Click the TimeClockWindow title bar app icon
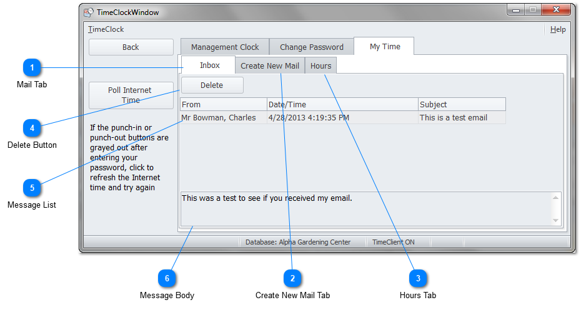This screenshot has height=310, width=581. pyautogui.click(x=89, y=12)
